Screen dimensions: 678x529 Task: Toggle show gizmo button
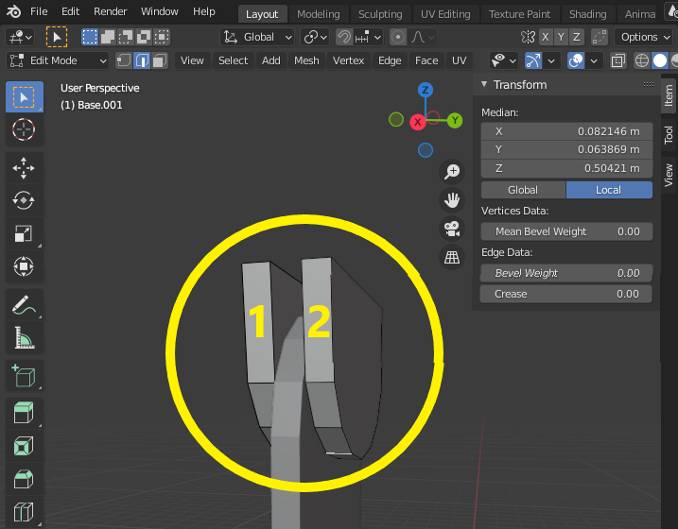[x=533, y=60]
